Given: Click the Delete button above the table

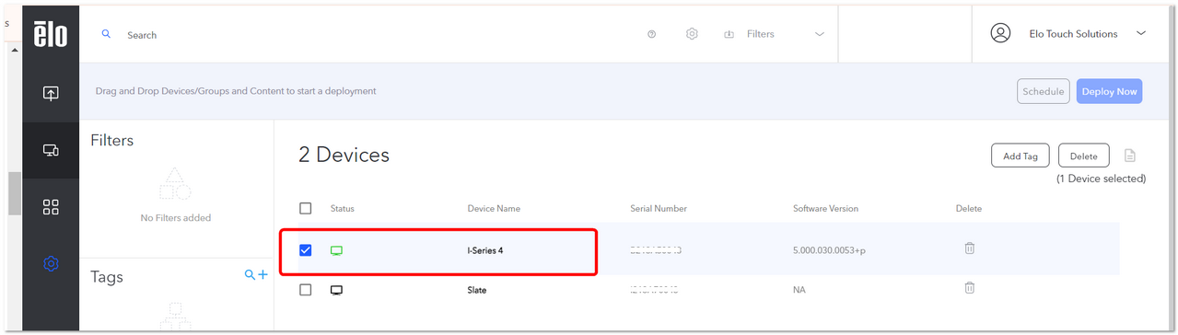Looking at the screenshot, I should [1083, 156].
